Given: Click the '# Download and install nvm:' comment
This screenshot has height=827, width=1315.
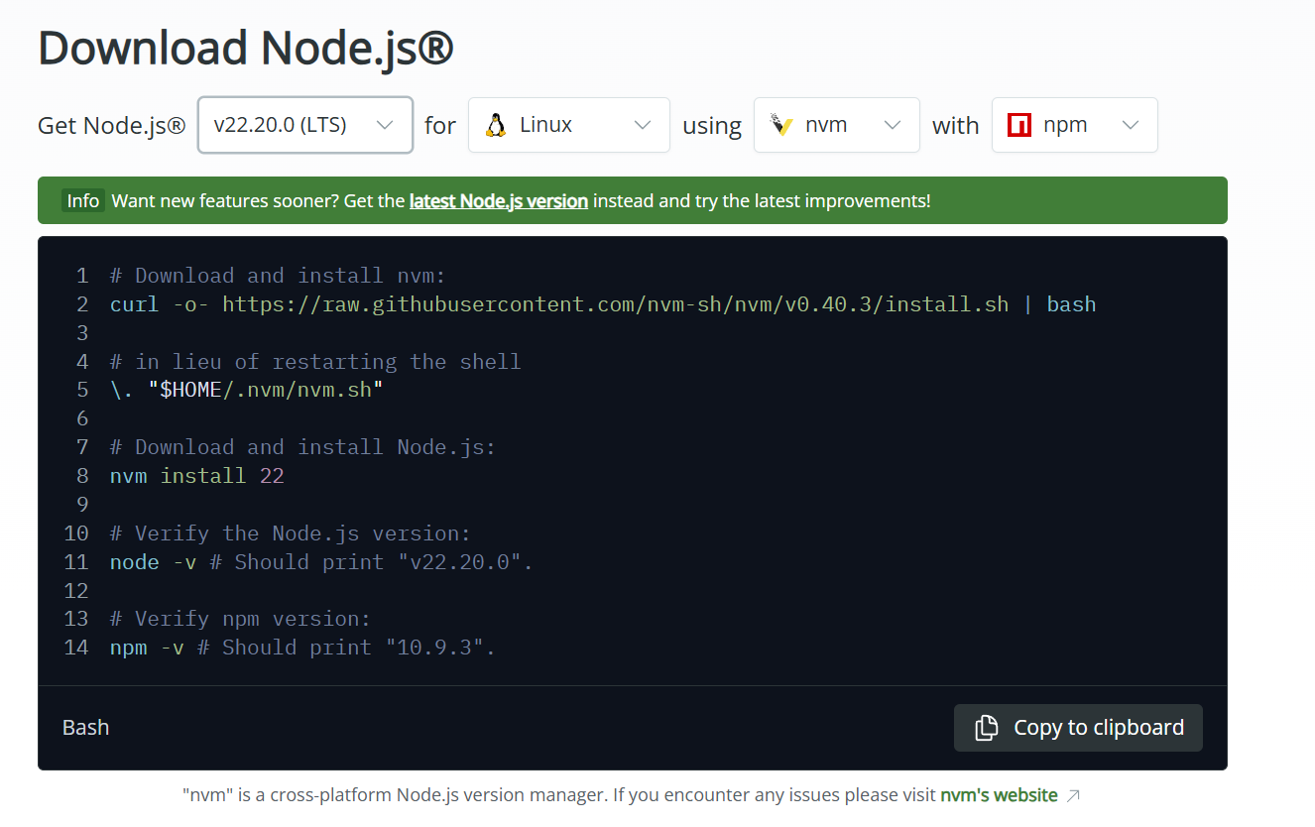Looking at the screenshot, I should pos(278,276).
